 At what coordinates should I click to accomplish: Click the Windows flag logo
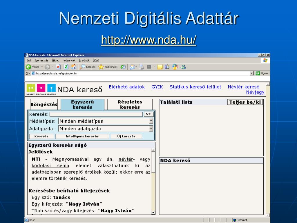pyautogui.click(x=265, y=60)
